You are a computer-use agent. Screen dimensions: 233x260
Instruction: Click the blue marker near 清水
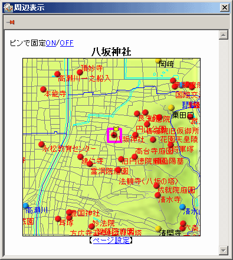tap(182, 207)
